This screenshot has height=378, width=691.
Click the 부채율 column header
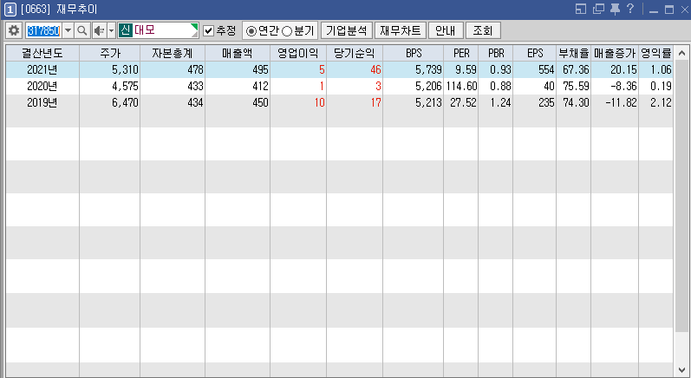coord(573,53)
